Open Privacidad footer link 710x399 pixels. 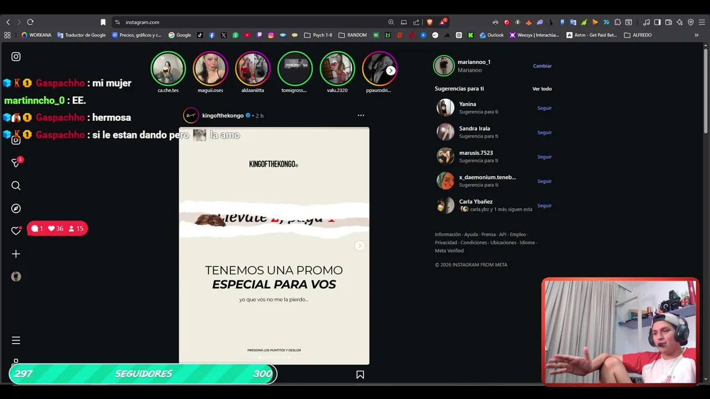[x=446, y=243]
